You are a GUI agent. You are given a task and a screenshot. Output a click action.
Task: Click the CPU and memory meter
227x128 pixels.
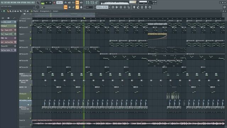(148, 2)
